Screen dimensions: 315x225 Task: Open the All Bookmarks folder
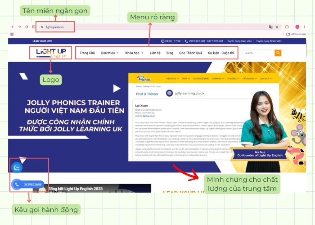pyautogui.click(x=296, y=34)
